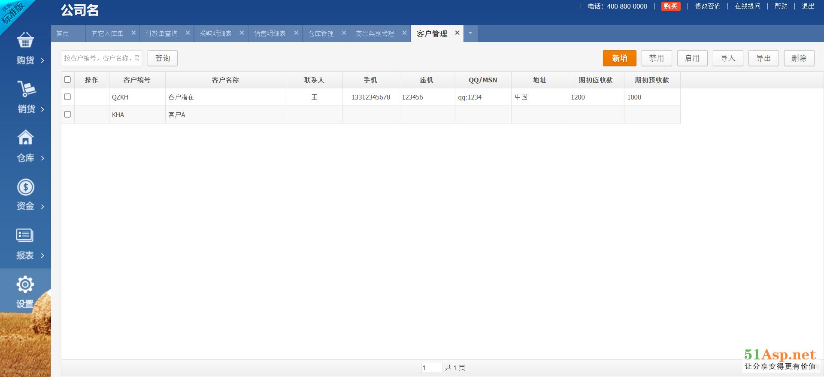Open the 仓库 warehouse house icon
824x377 pixels.
click(x=25, y=138)
